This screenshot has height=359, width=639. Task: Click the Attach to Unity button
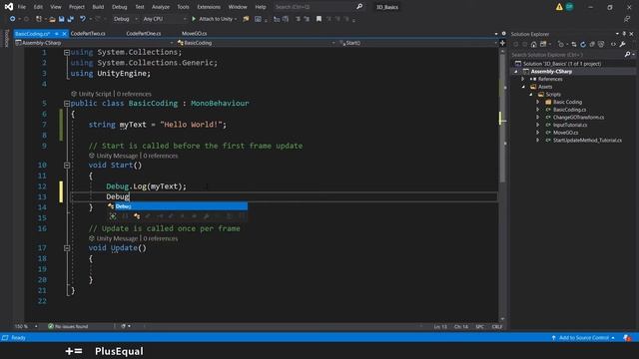[215, 19]
